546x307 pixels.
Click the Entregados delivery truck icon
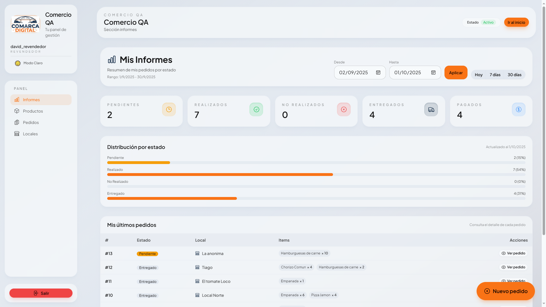[431, 109]
